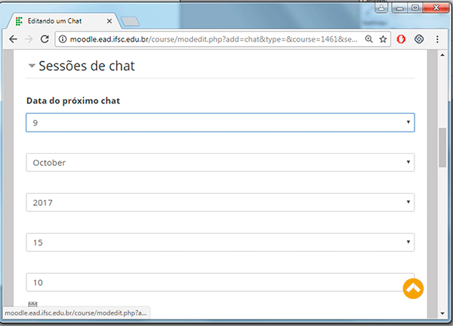The width and height of the screenshot is (453, 326).
Task: Open the minute dropdown showing 10
Action: click(220, 282)
